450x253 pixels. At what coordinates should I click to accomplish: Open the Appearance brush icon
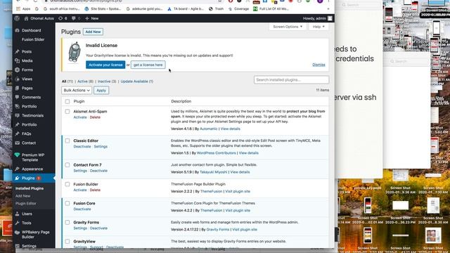pos(17,169)
